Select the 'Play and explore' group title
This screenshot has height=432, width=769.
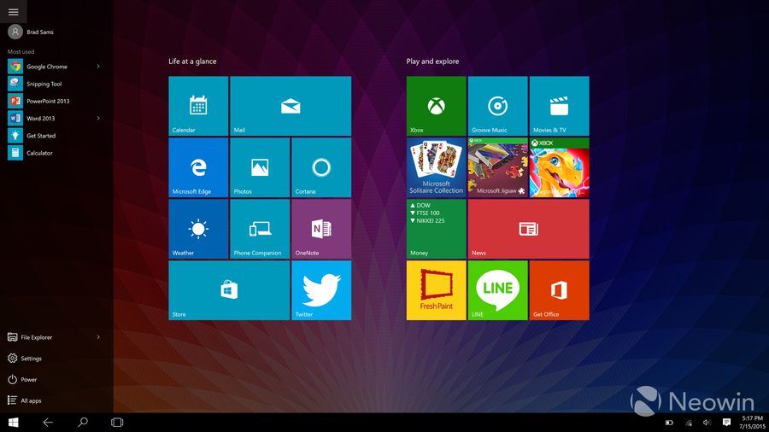(432, 61)
